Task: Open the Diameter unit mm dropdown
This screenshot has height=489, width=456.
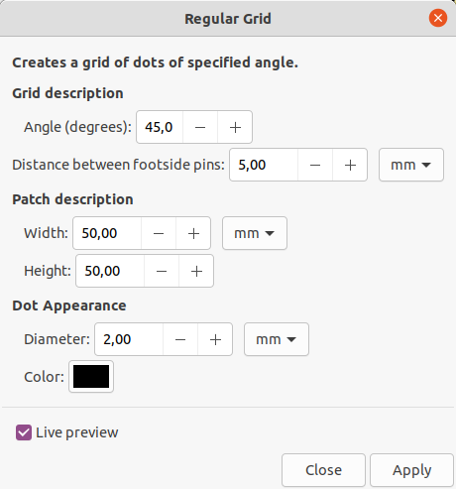Action: [277, 339]
